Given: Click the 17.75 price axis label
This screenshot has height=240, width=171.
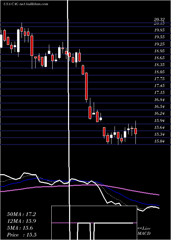Looking at the screenshot, I should click(x=159, y=79).
